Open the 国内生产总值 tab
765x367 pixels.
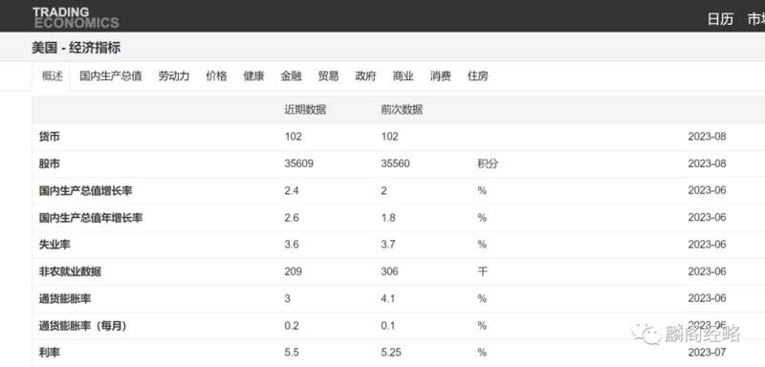pyautogui.click(x=111, y=76)
